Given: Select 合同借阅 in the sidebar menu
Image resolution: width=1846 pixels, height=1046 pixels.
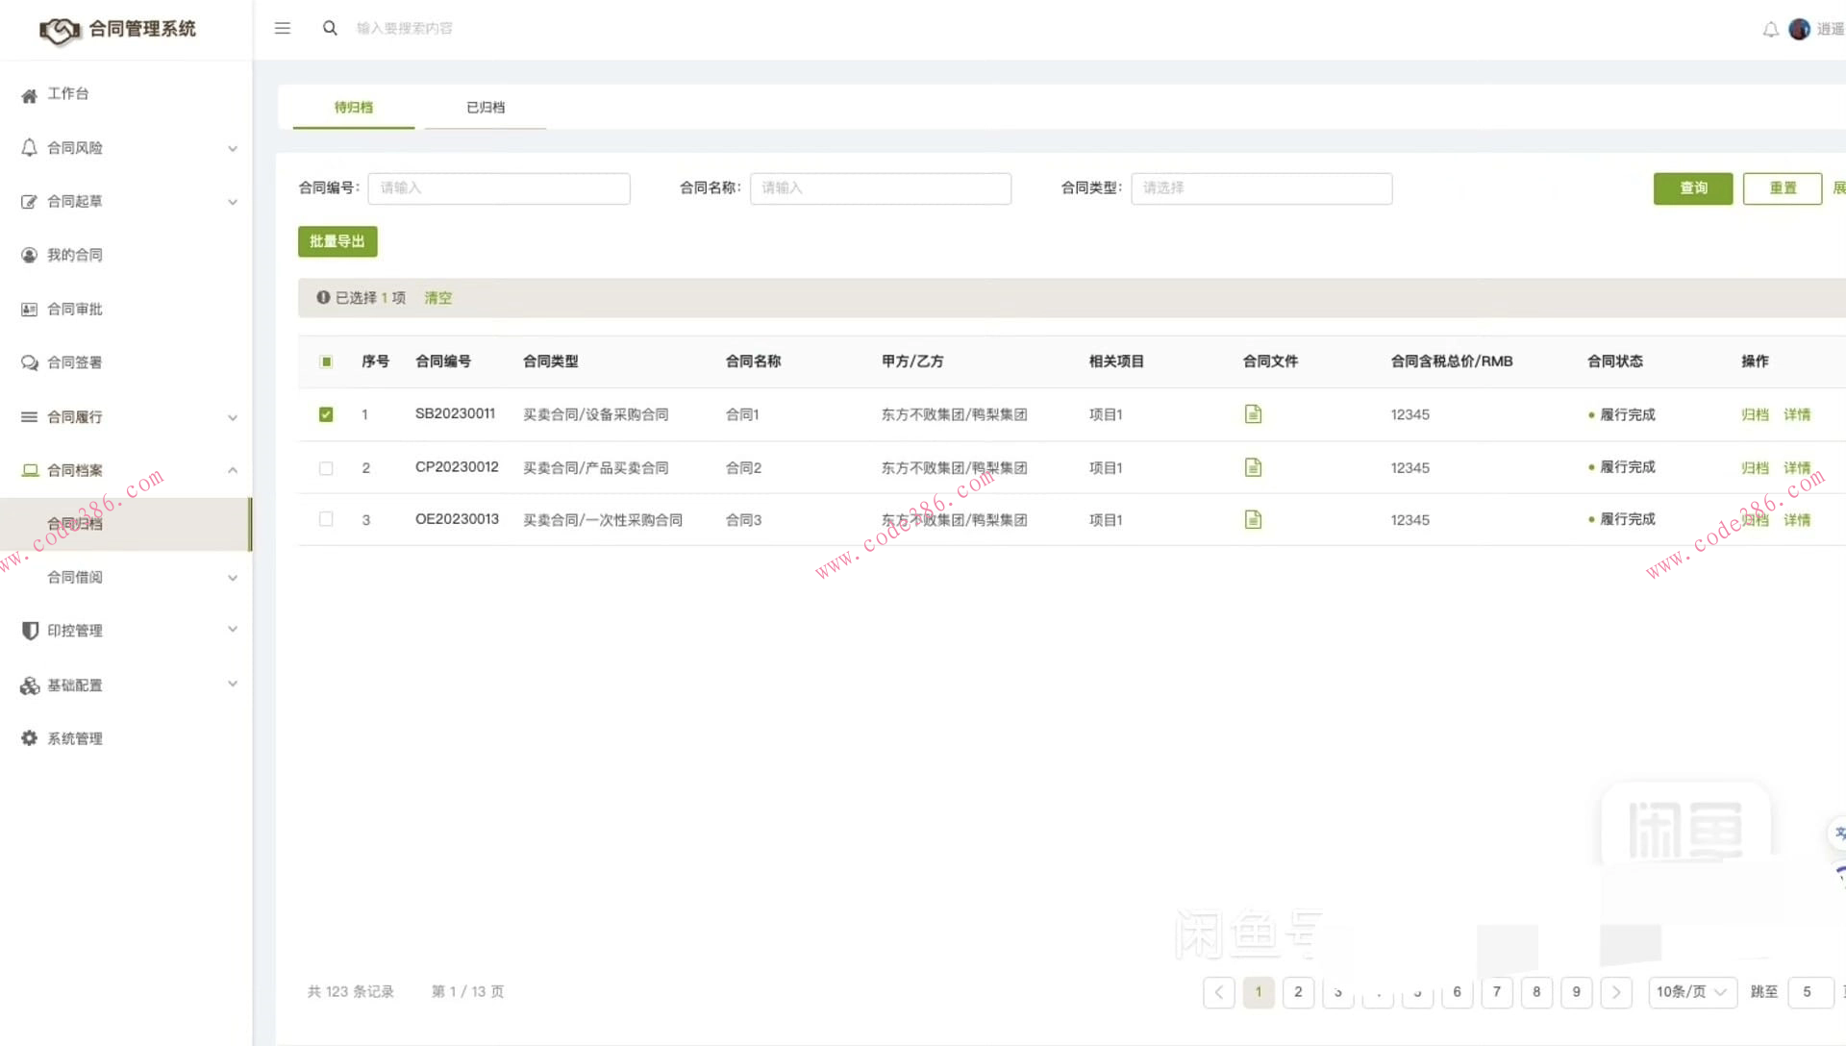Looking at the screenshot, I should pyautogui.click(x=76, y=577).
